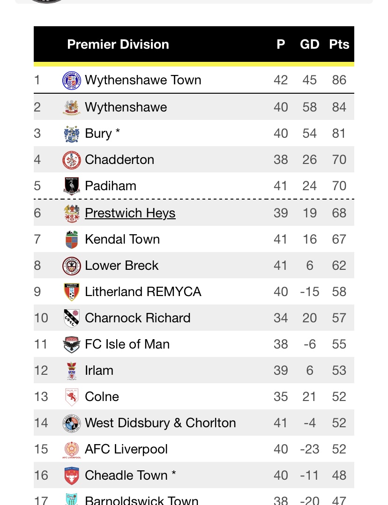Click the Litherland REMYCA crest

[x=72, y=292]
